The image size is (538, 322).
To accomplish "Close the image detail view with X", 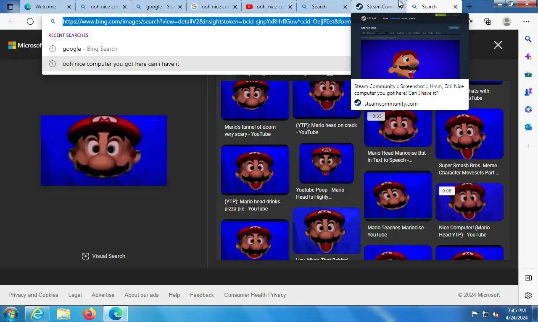I will 498,45.
